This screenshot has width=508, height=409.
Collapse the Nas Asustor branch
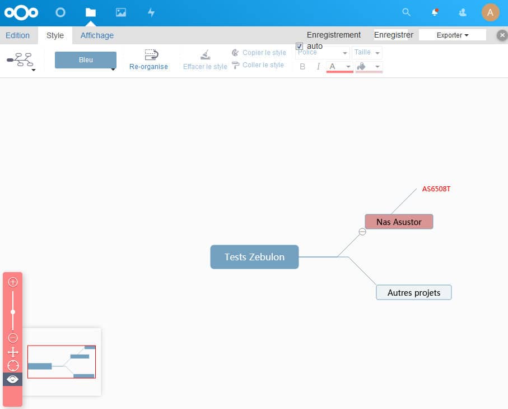point(362,232)
